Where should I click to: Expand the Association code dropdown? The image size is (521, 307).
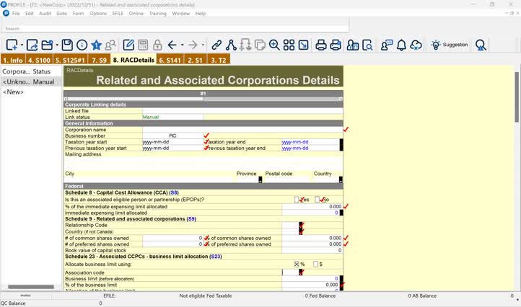pos(300,272)
